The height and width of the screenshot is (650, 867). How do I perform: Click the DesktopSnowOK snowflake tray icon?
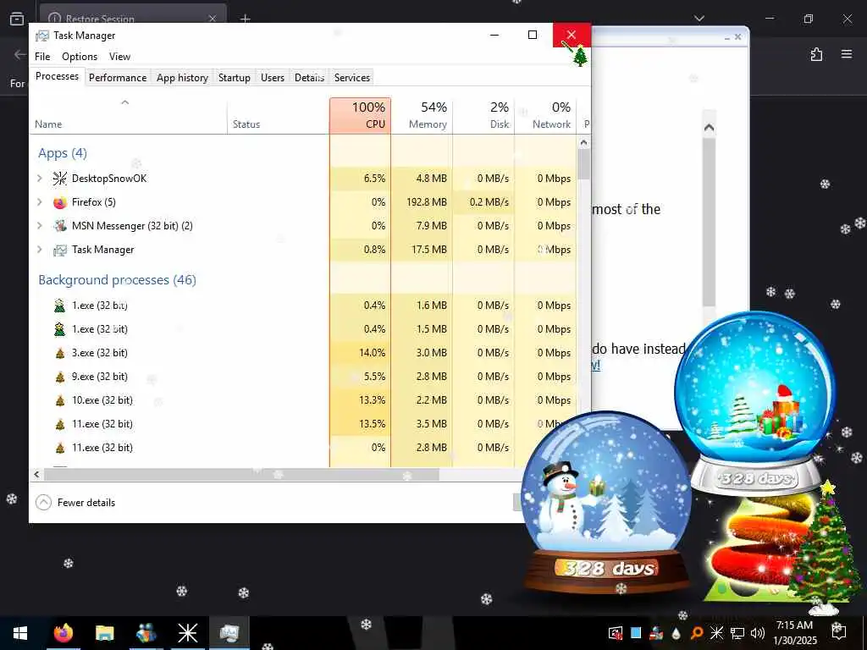(x=716, y=633)
